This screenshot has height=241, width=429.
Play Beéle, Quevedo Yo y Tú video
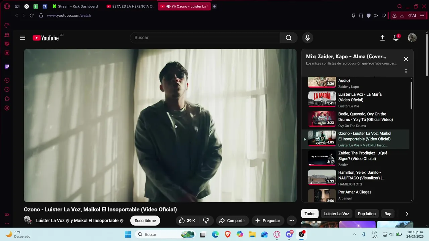[355, 119]
